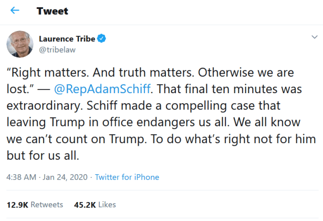The height and width of the screenshot is (221, 323).
Task: Click the Laurence Tribe display name
Action: 68,38
